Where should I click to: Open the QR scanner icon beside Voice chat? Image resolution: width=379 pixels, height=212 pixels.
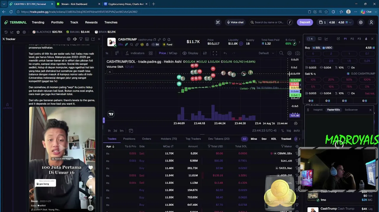(x=218, y=22)
